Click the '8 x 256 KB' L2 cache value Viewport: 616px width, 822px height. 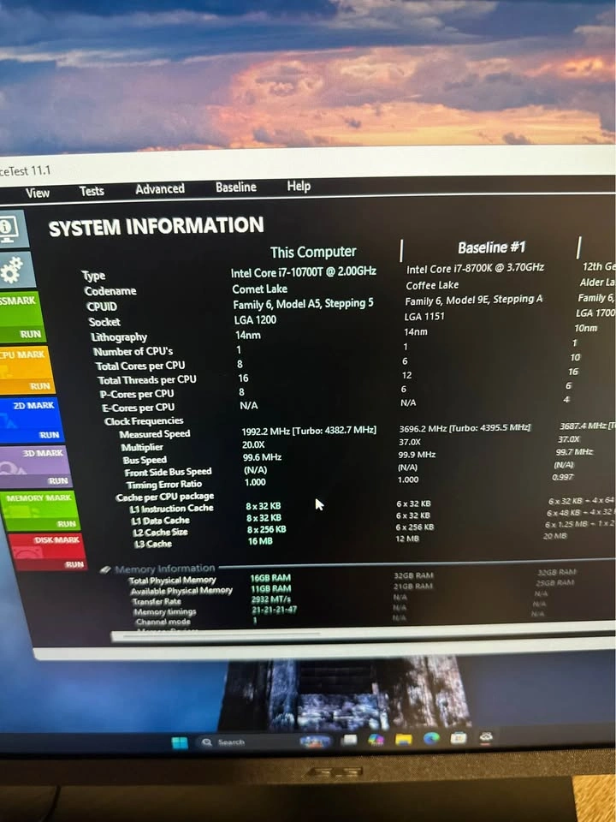[x=267, y=529]
